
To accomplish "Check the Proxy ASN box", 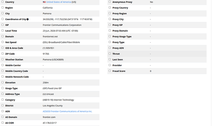I will [x=110, y=48].
